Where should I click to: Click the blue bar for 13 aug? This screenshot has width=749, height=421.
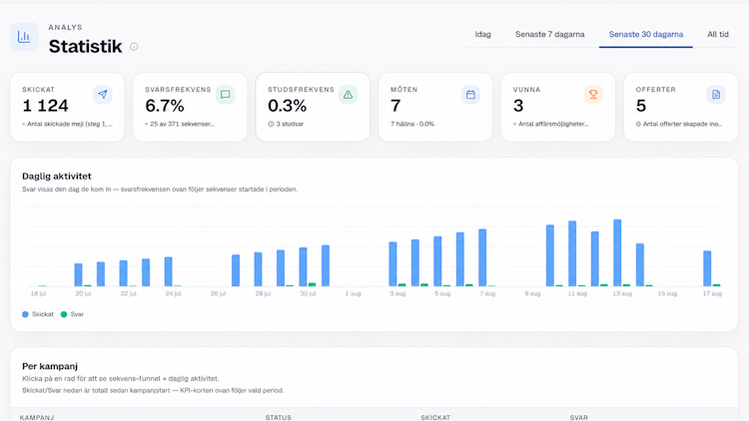(617, 253)
